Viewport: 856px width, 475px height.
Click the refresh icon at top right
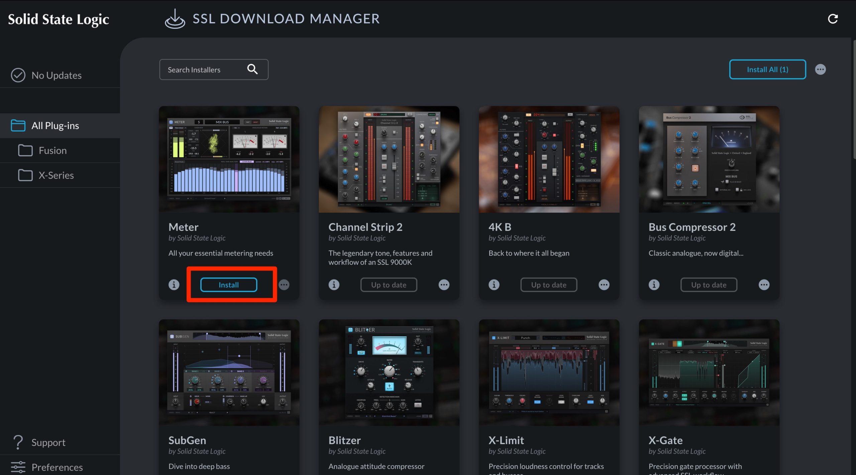coord(833,19)
